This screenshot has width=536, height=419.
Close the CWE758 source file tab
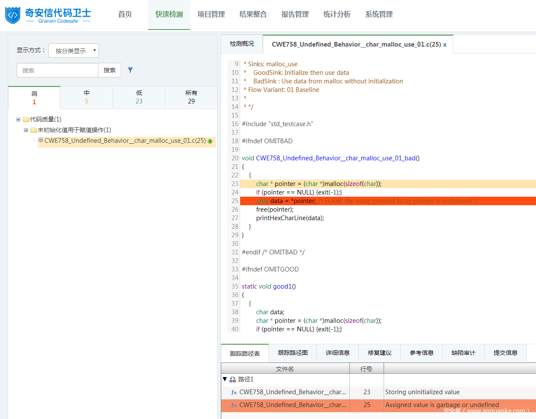[445, 44]
